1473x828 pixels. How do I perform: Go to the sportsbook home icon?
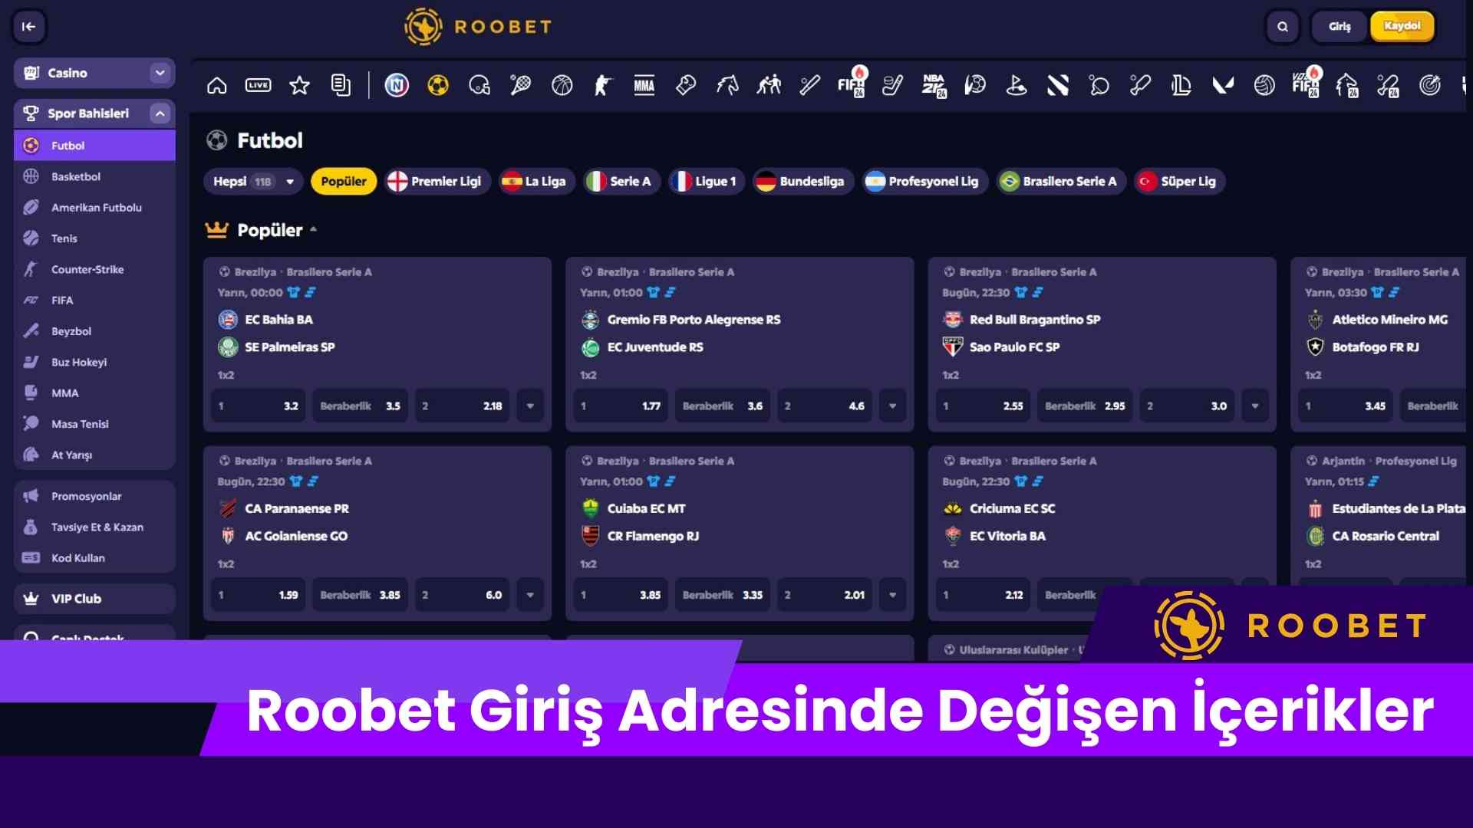tap(217, 85)
